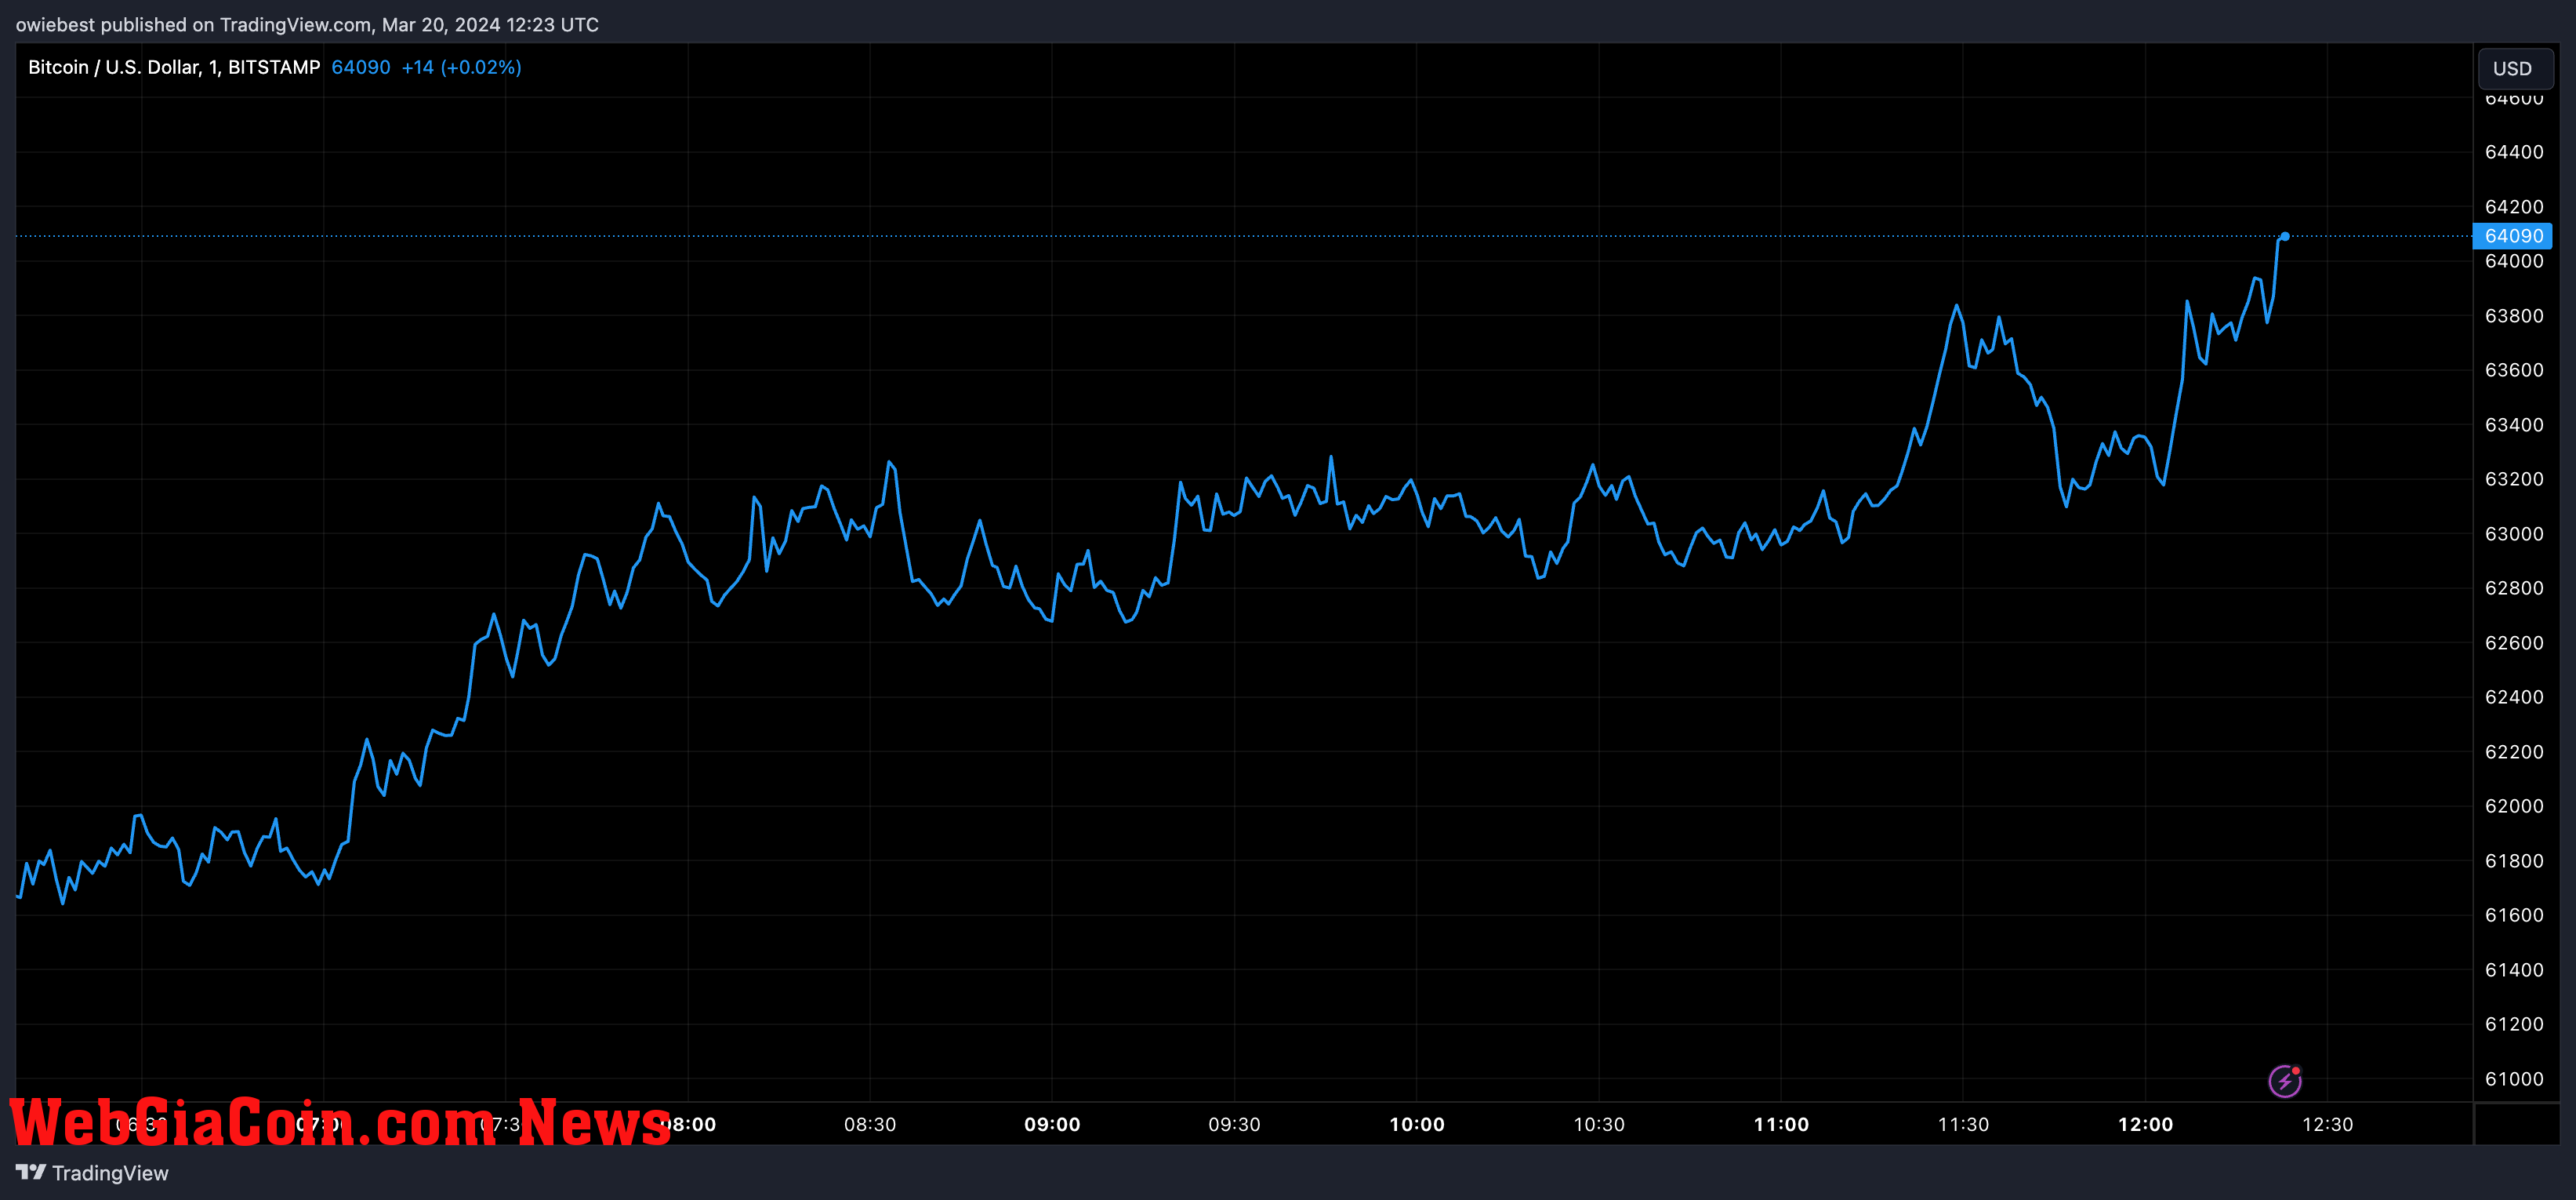
Task: Open the TradingView logo link
Action: pyautogui.click(x=92, y=1173)
